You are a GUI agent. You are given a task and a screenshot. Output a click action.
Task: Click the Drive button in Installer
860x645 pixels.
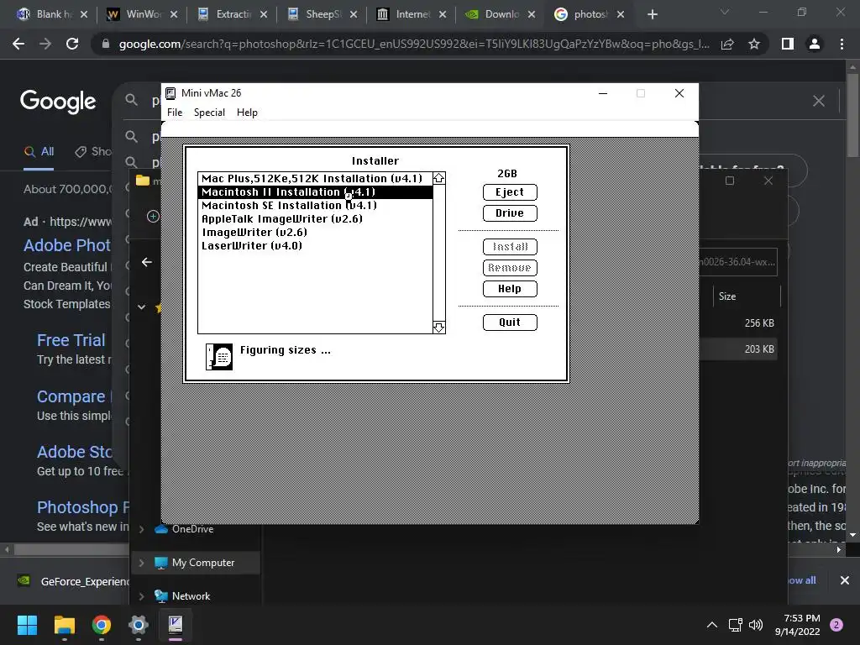(x=510, y=212)
